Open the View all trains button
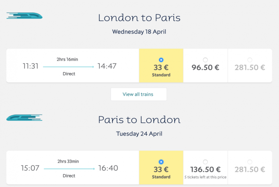 click(x=139, y=94)
